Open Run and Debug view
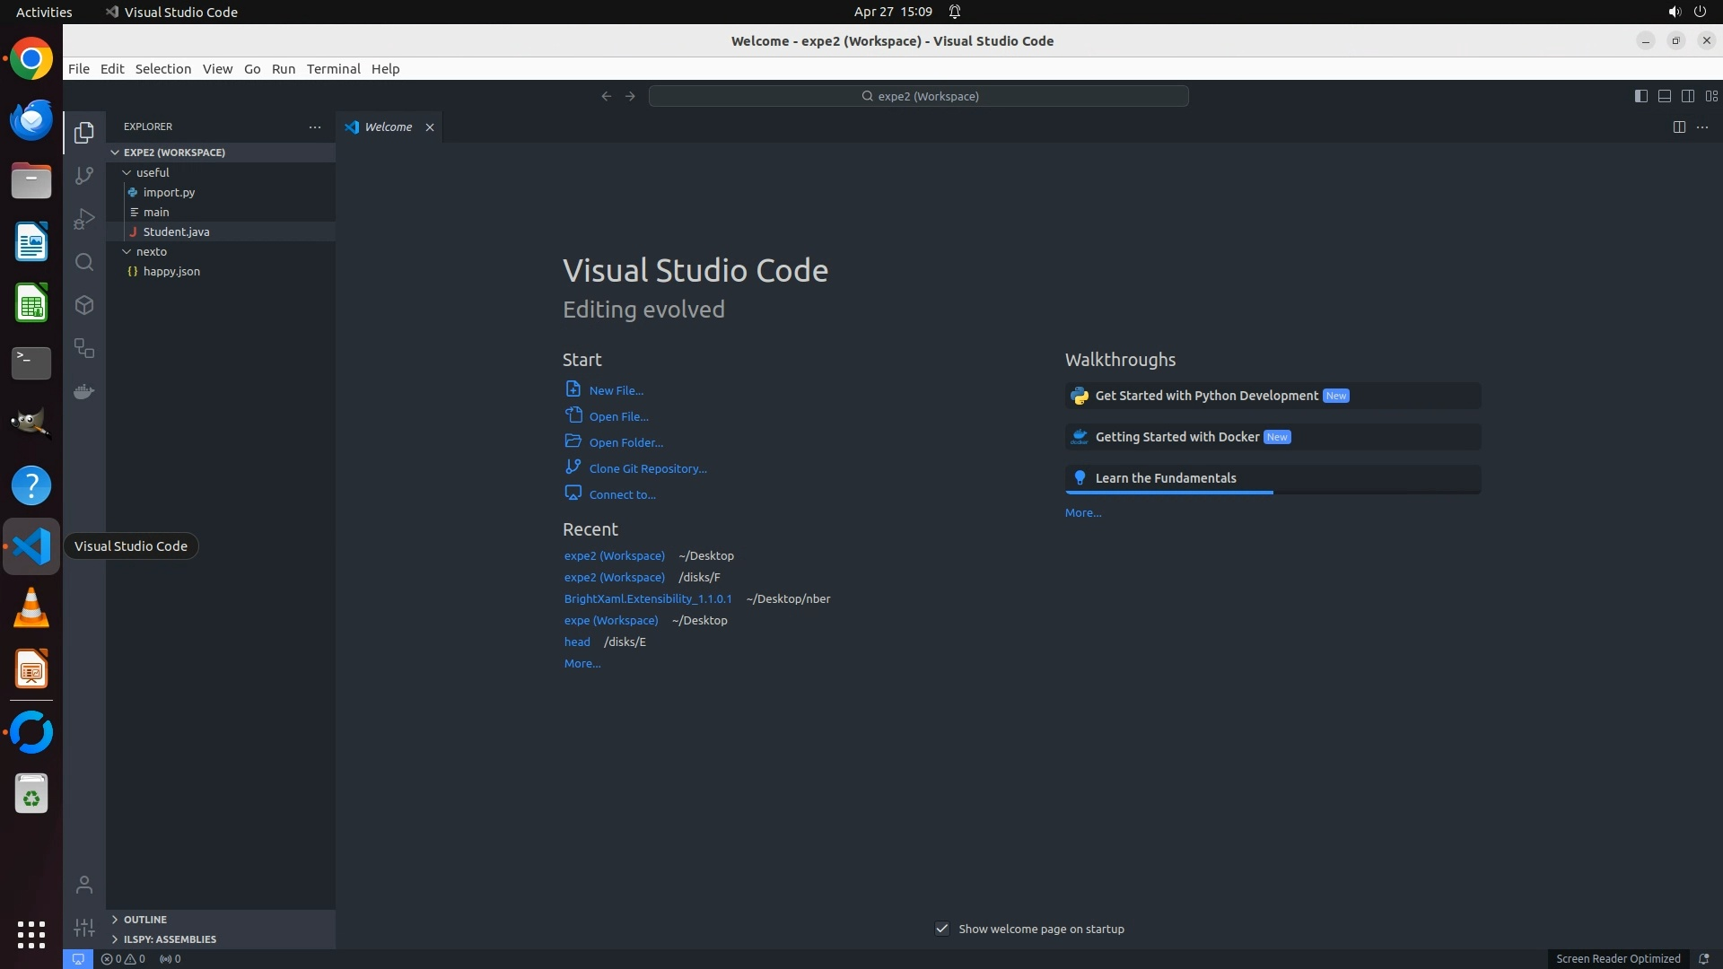Image resolution: width=1723 pixels, height=969 pixels. [x=84, y=219]
